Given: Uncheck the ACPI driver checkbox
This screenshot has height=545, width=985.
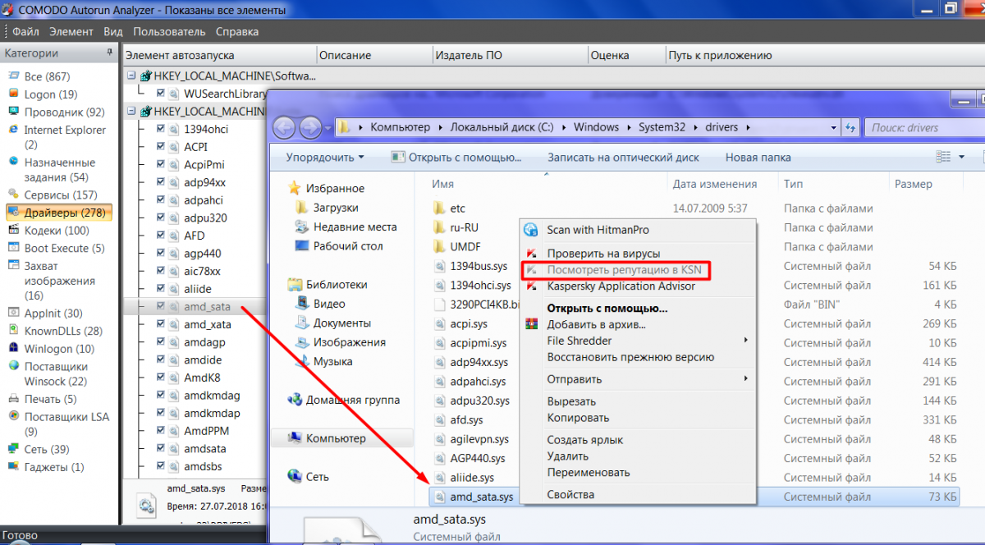Looking at the screenshot, I should (161, 147).
